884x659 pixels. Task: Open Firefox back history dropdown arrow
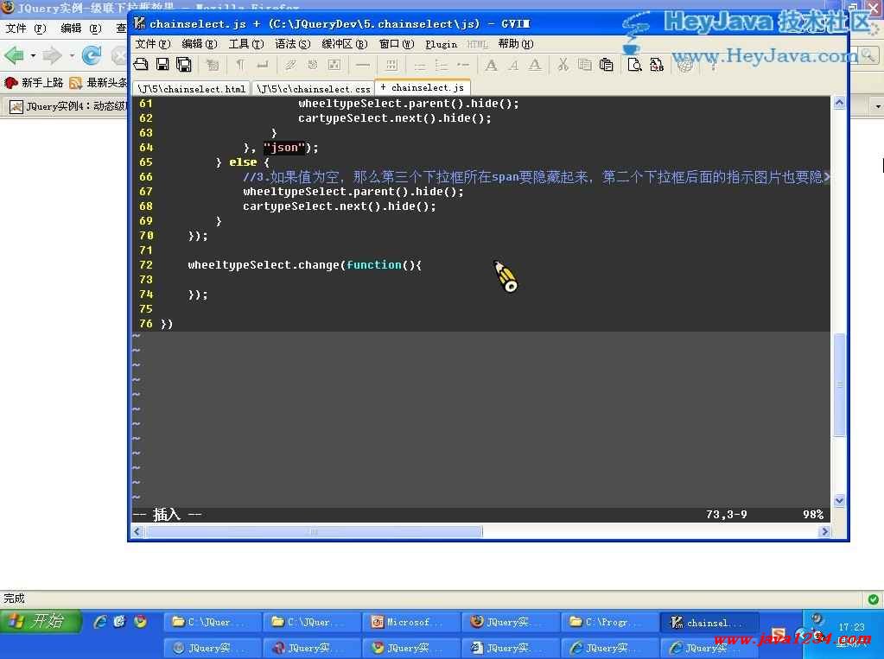[x=33, y=56]
